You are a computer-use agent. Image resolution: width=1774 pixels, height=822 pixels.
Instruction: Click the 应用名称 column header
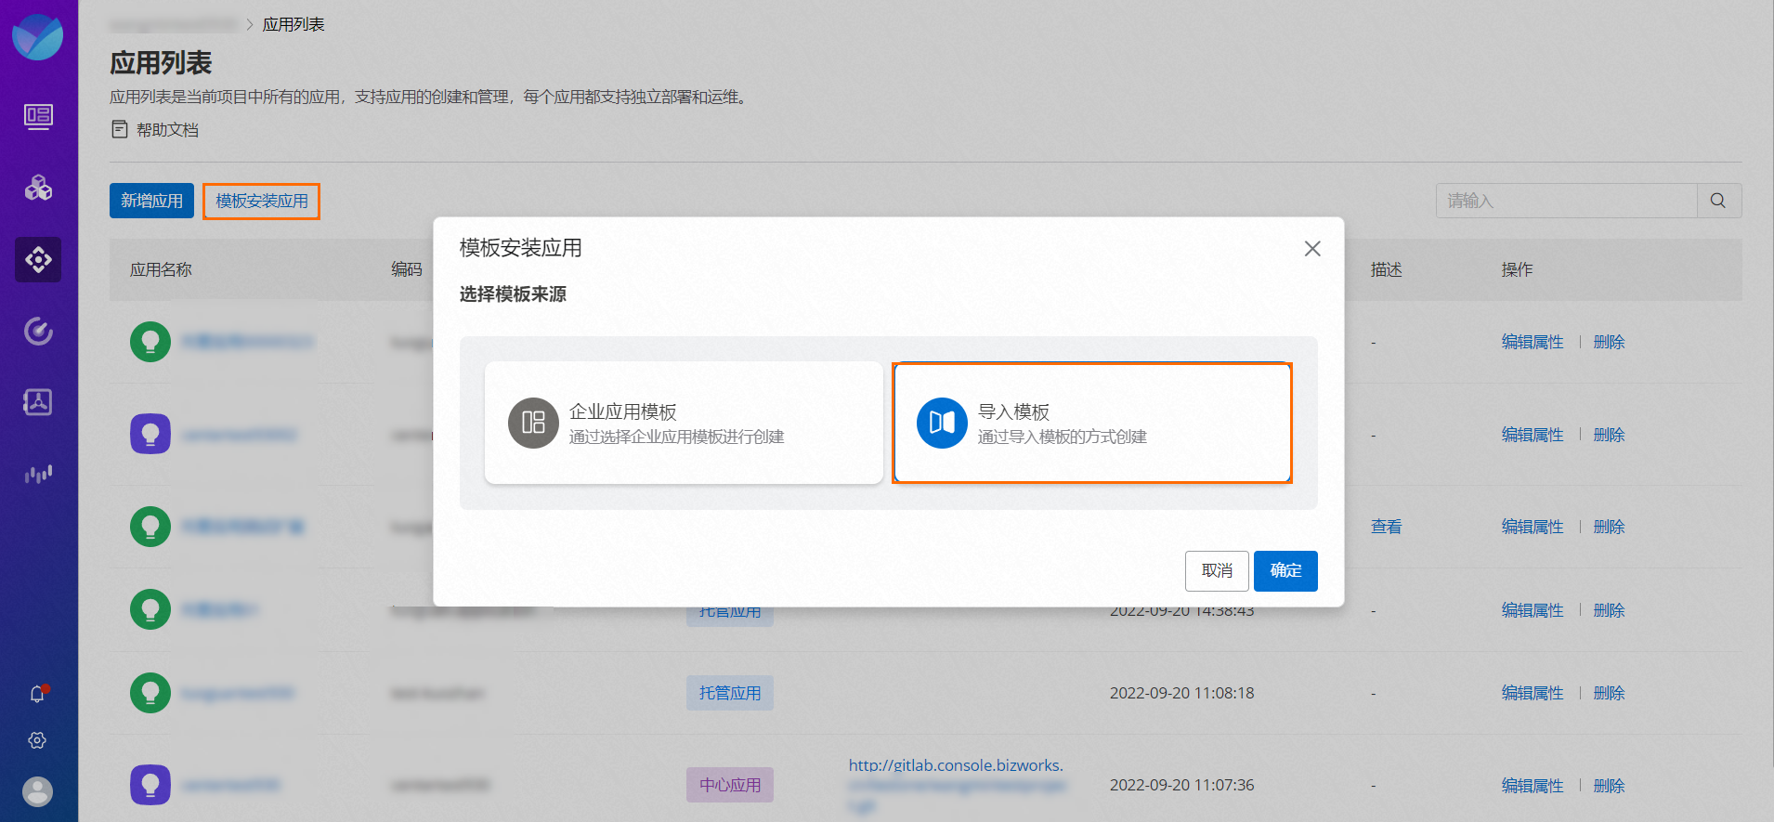[x=161, y=269]
